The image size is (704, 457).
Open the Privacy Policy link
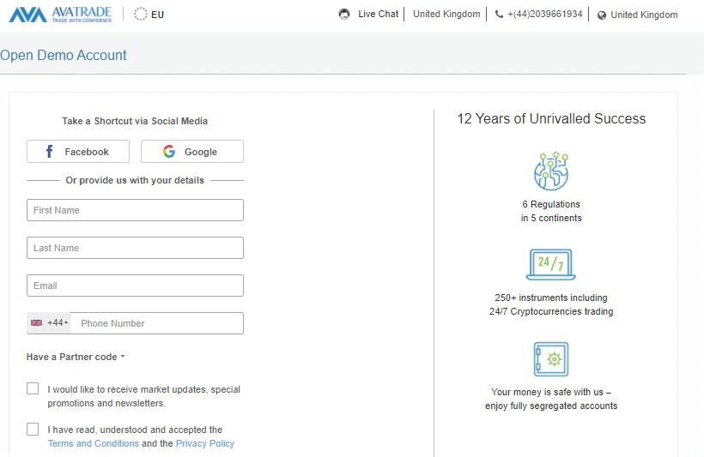(205, 443)
